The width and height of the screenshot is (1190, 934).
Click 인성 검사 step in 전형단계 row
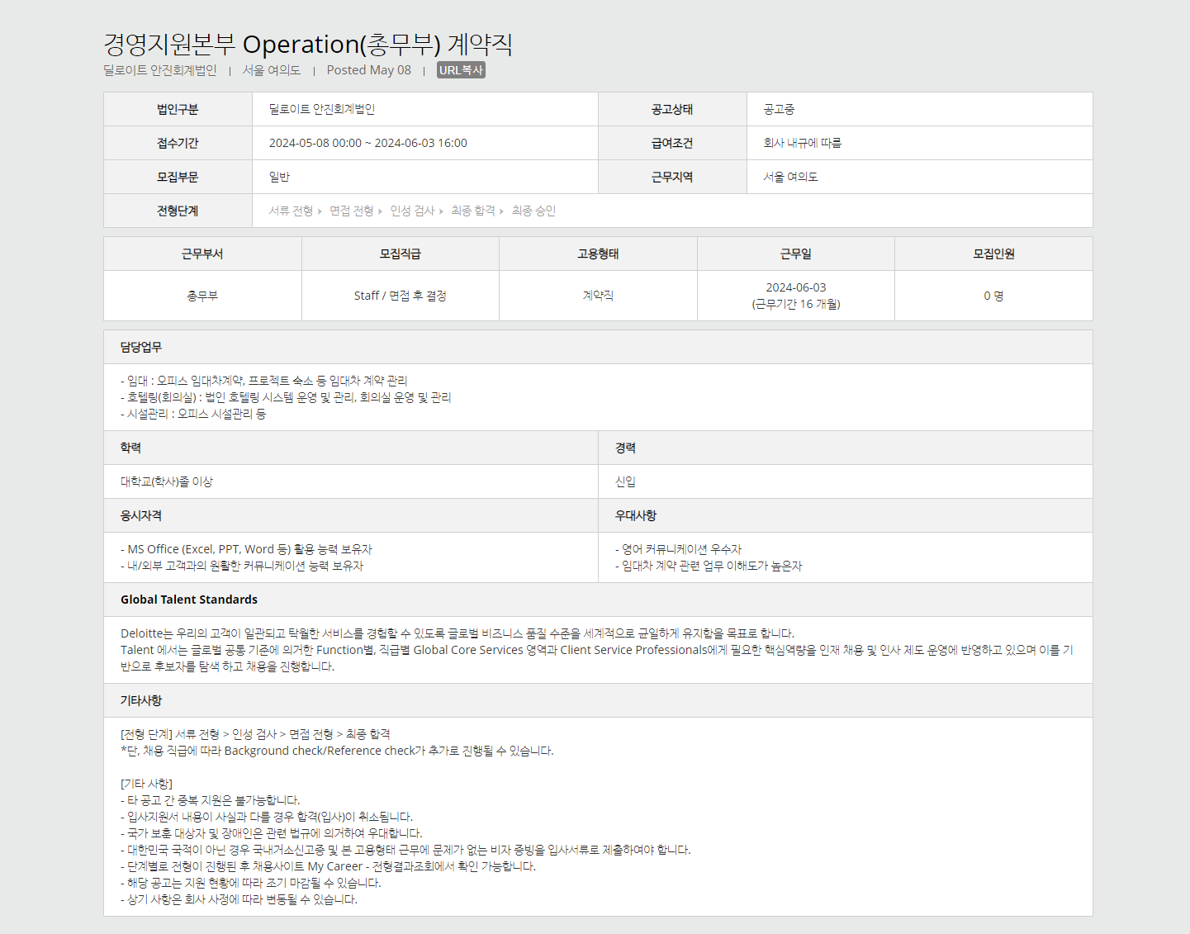412,211
